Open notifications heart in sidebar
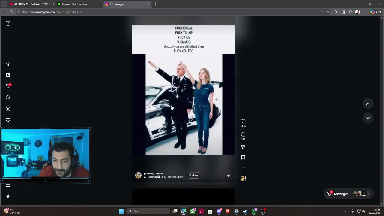384x216 pixels. click(x=8, y=120)
